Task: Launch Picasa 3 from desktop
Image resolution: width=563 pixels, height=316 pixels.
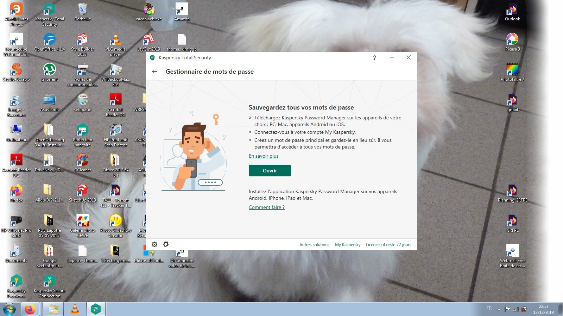Action: 512,42
